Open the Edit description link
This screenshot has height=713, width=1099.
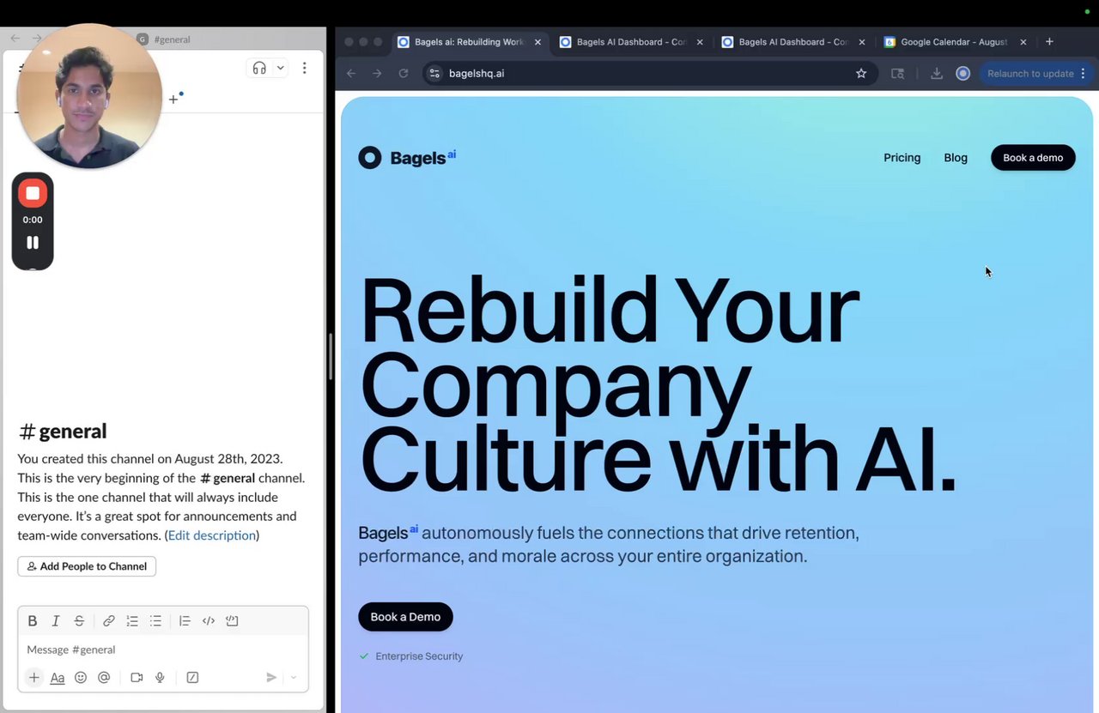point(212,535)
